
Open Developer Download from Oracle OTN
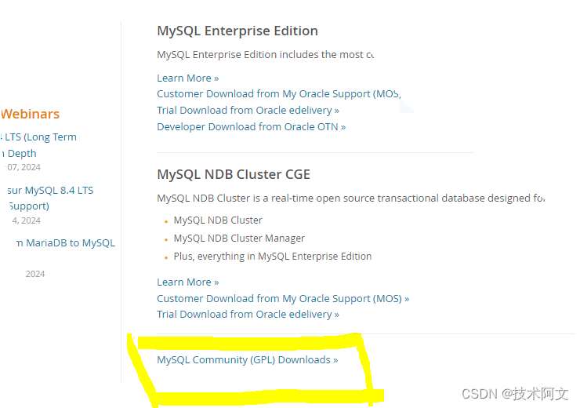[251, 127]
